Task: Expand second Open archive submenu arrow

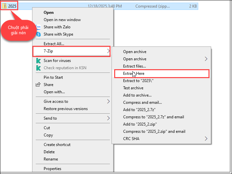Action: 206,59
